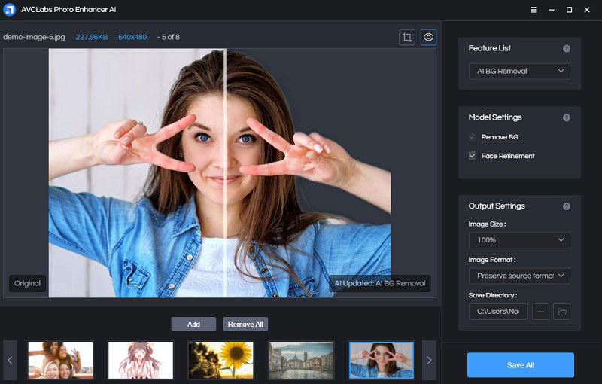Click the AVCLabs app logo
This screenshot has width=602, height=384.
click(x=9, y=10)
